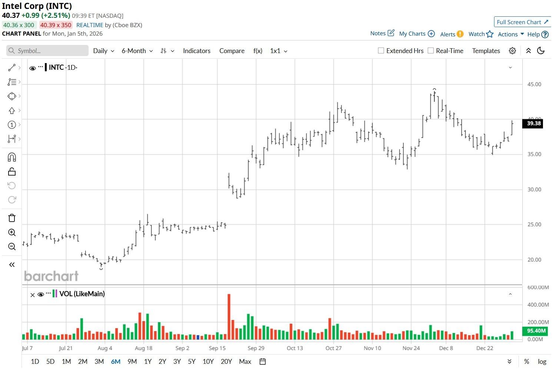The image size is (553, 369).
Task: Expand trend line tool options arrow
Action: click(19, 68)
